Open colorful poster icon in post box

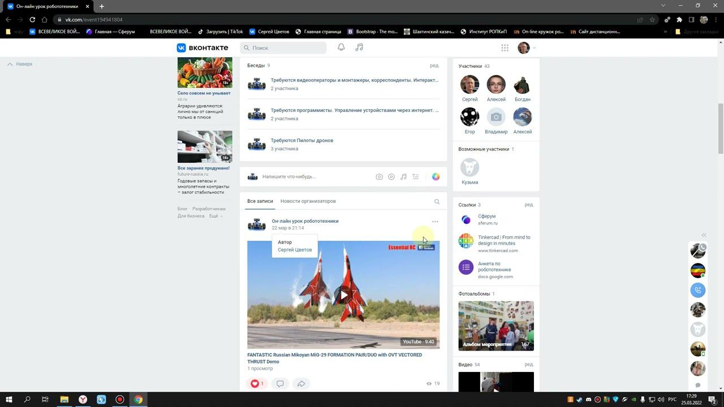point(436,177)
